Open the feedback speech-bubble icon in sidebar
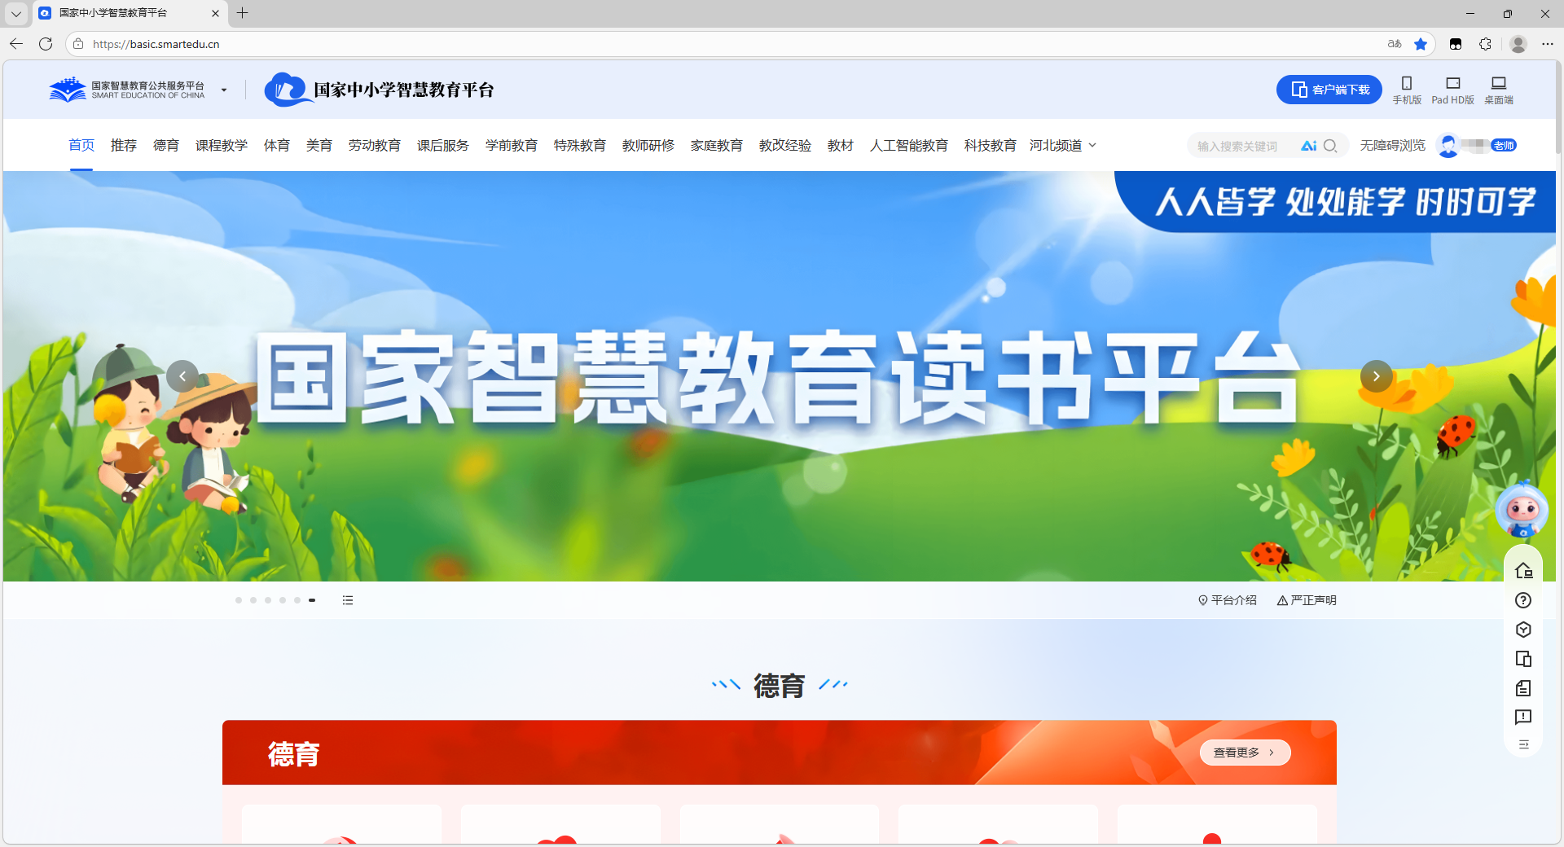 (x=1523, y=718)
